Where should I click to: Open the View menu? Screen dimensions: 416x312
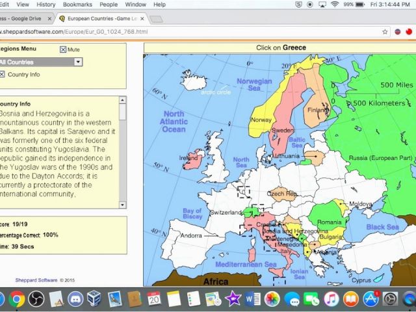(23, 5)
